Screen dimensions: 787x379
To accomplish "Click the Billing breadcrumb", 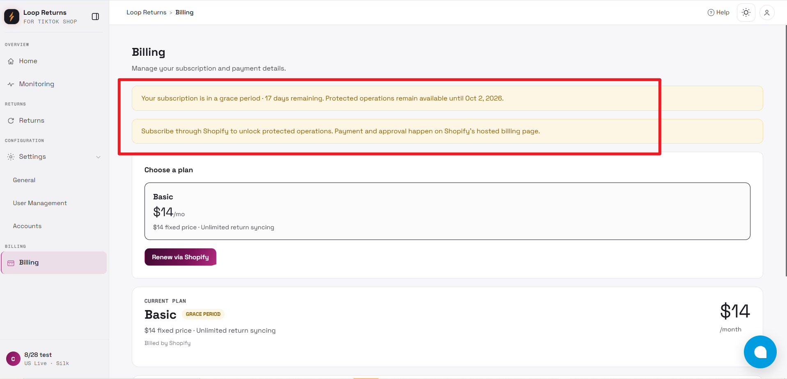I will [x=184, y=12].
